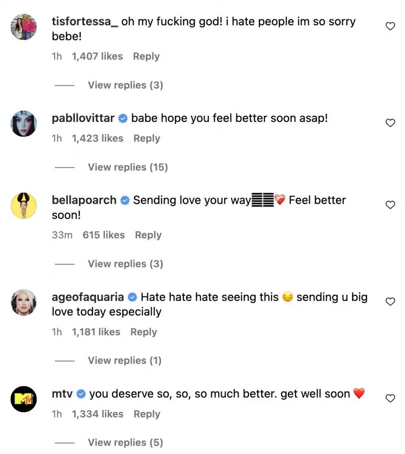Open the mtv username link
Screen dimensions: 405x454
62,394
